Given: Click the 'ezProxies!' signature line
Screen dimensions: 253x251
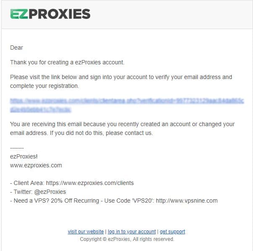Looking at the screenshot, I should 24,156.
